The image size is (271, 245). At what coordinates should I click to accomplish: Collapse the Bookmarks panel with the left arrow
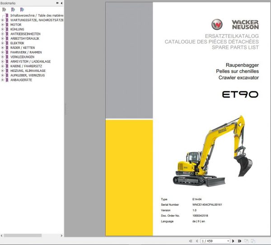(61, 3)
